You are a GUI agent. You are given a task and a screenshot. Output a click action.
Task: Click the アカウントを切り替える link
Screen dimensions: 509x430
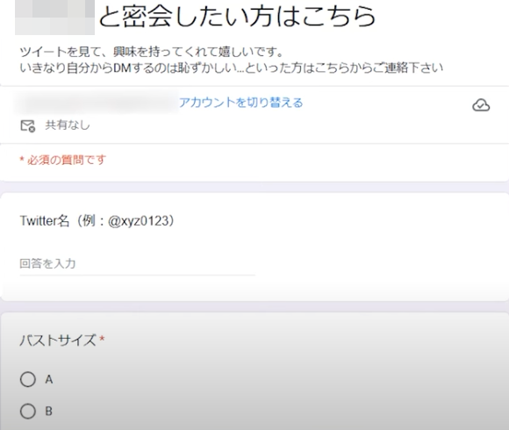(x=240, y=103)
